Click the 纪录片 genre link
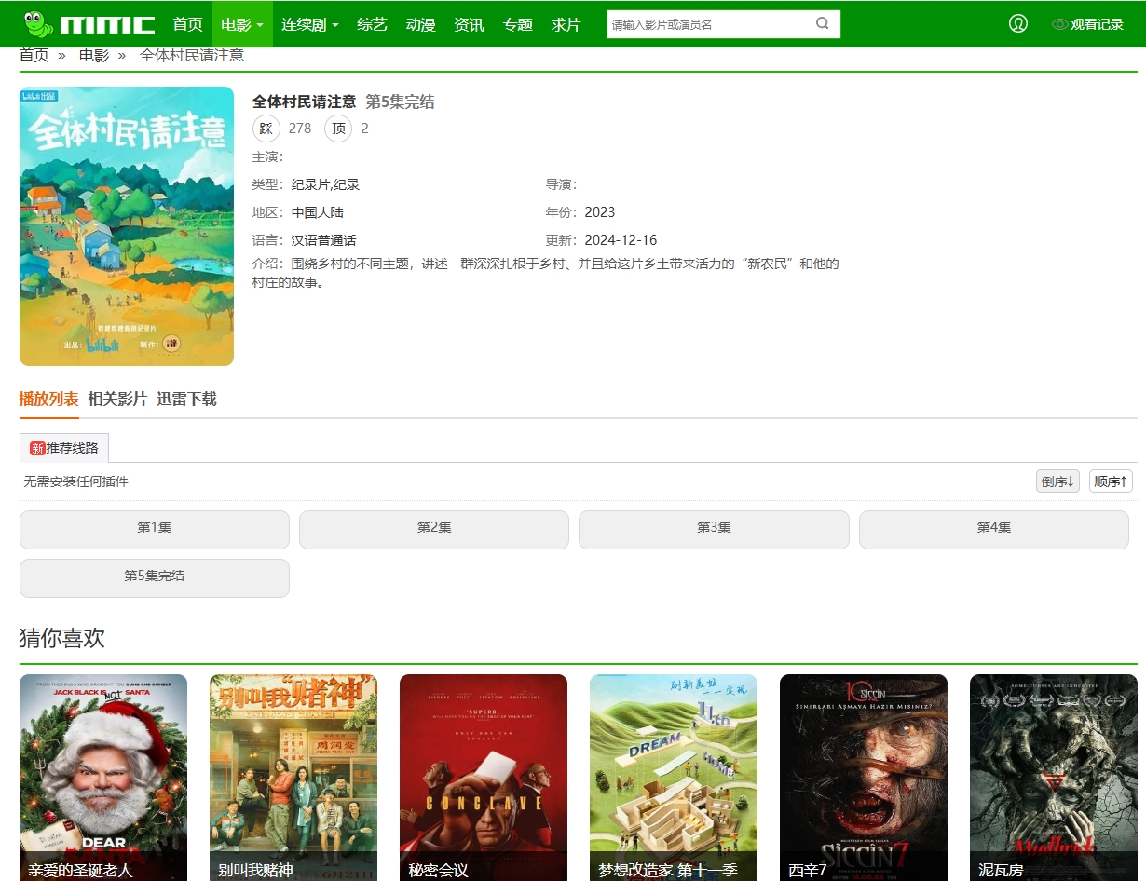1146x881 pixels. 311,184
